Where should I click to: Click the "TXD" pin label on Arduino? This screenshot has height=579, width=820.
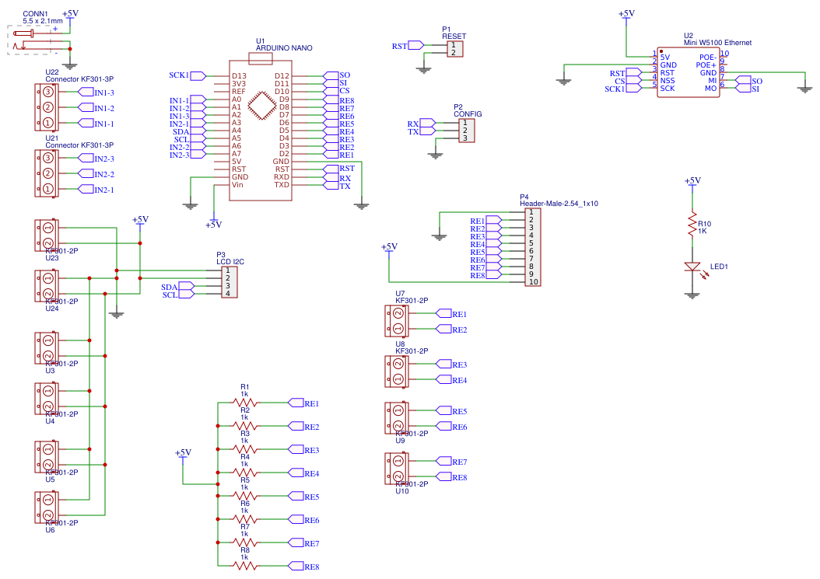tap(282, 185)
